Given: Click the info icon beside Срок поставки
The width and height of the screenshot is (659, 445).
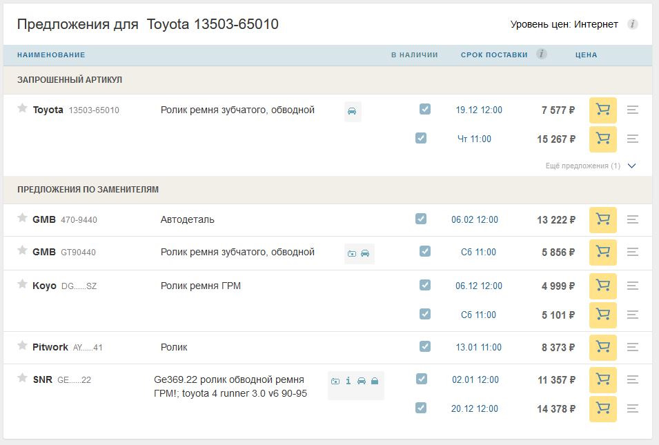Looking at the screenshot, I should click(542, 54).
